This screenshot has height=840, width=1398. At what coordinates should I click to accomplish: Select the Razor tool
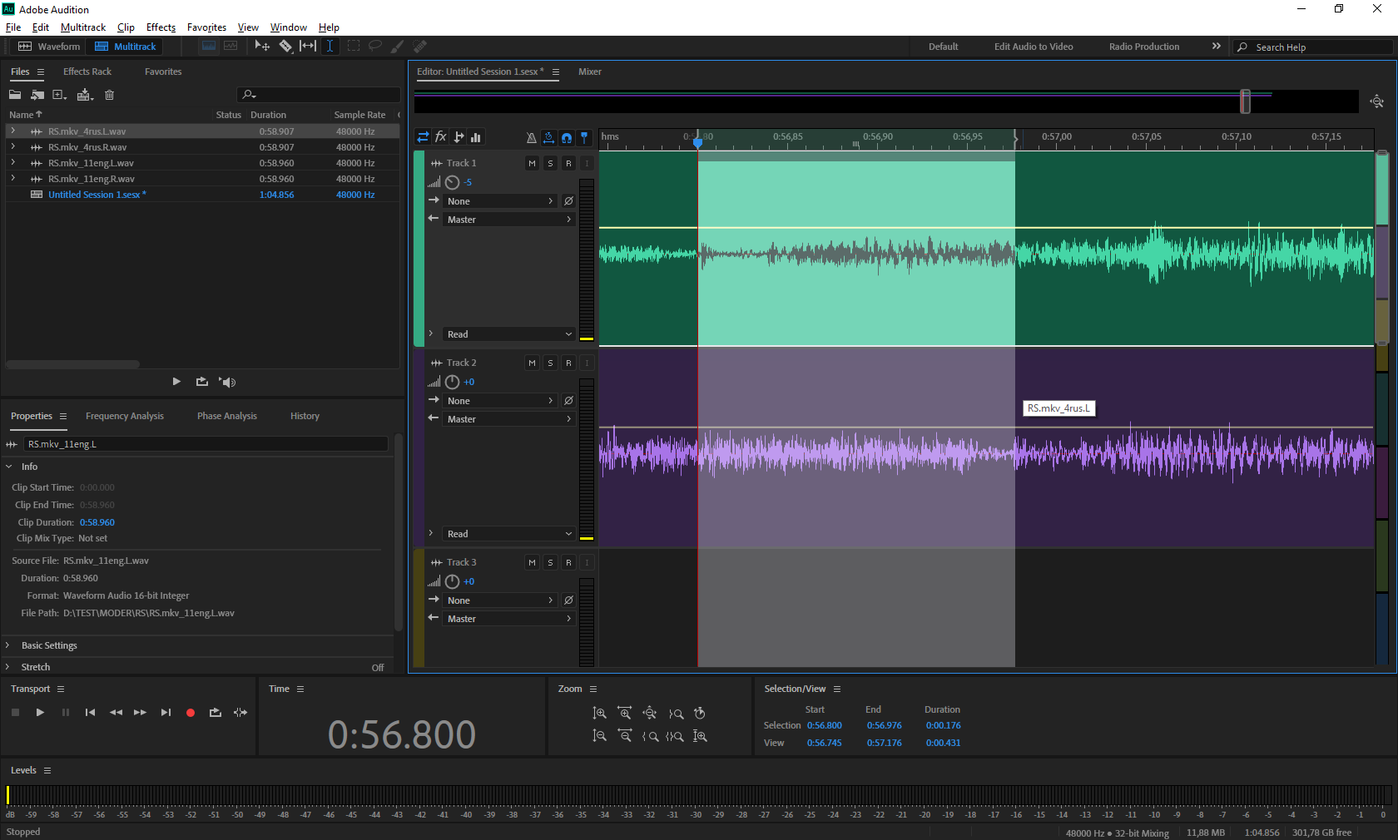click(285, 47)
